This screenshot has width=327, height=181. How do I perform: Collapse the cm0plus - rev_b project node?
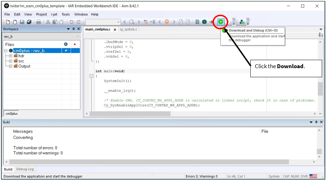pyautogui.click(x=6, y=51)
